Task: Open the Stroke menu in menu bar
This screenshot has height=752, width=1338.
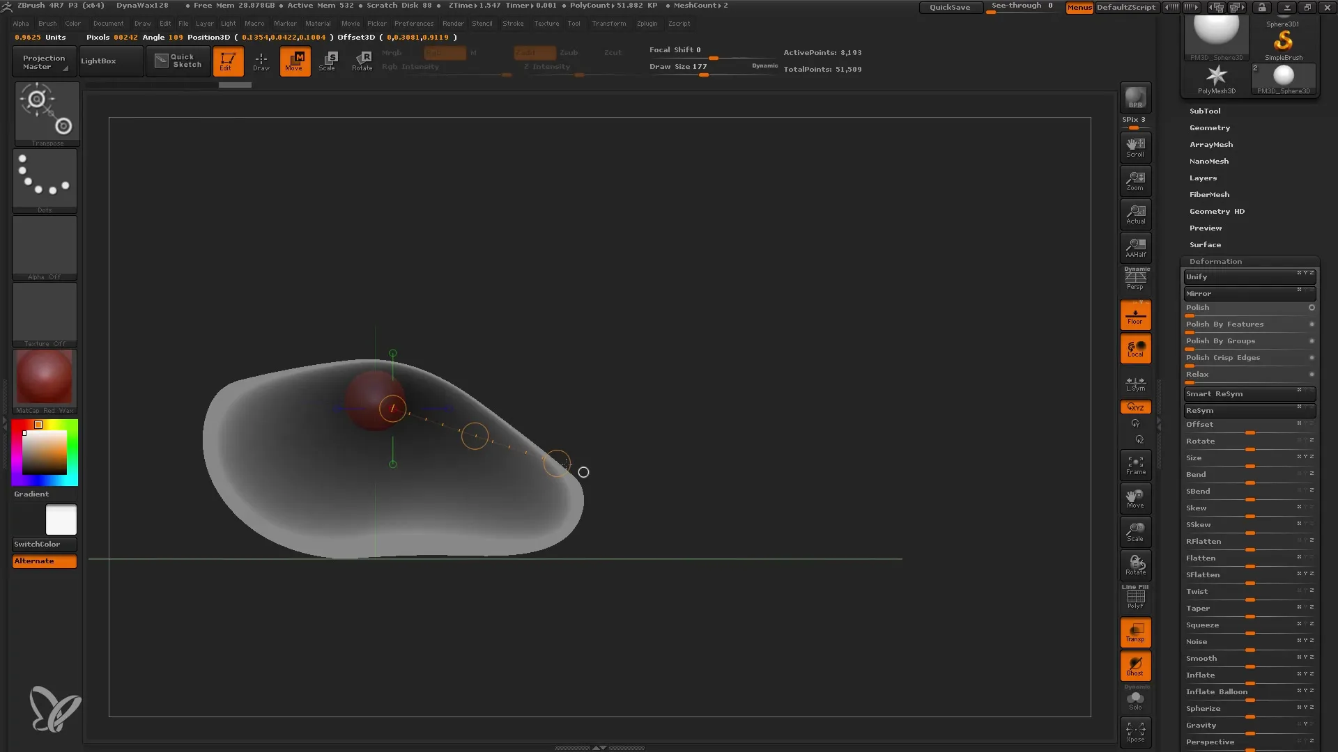Action: (514, 23)
